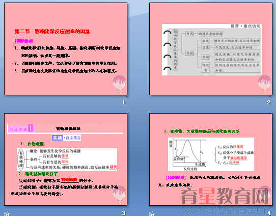Click the top binder ring on slide 2
This screenshot has height=216, width=276.
coord(167,33)
